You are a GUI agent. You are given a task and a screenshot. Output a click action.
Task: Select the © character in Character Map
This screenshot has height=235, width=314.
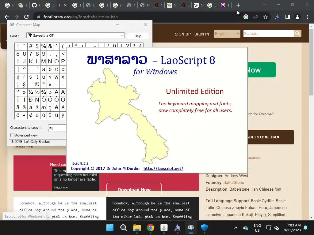37,84
